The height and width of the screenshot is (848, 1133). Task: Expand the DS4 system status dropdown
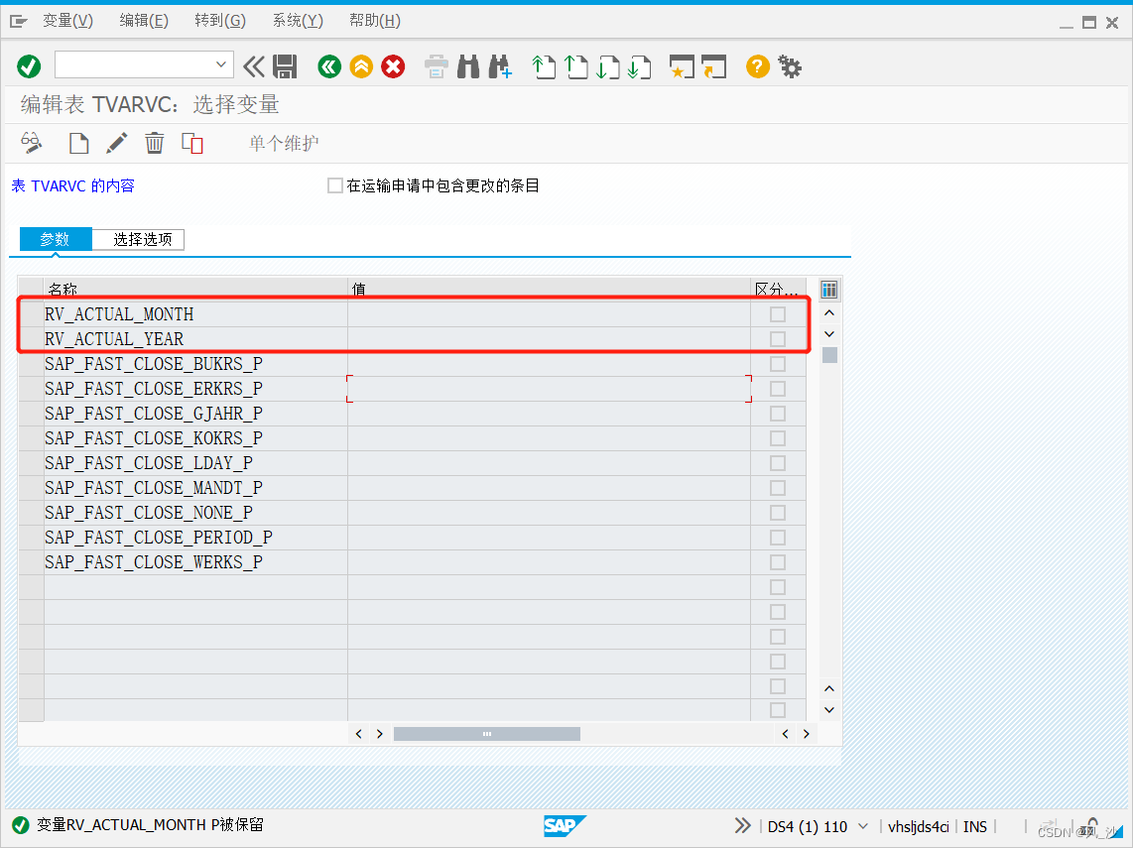[x=864, y=825]
